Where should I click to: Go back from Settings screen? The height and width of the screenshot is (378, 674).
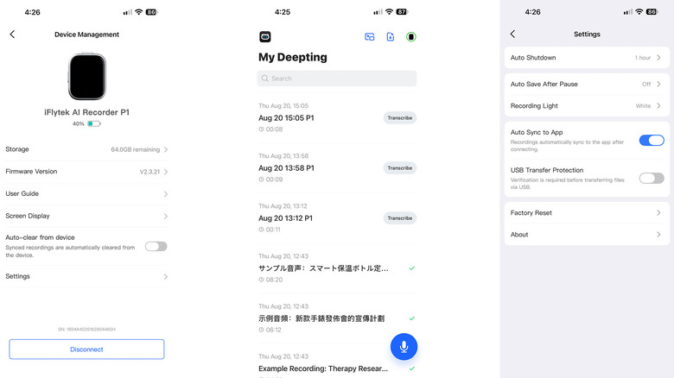(x=512, y=34)
